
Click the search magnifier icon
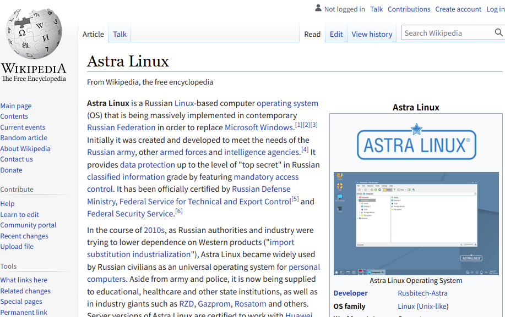click(x=498, y=32)
